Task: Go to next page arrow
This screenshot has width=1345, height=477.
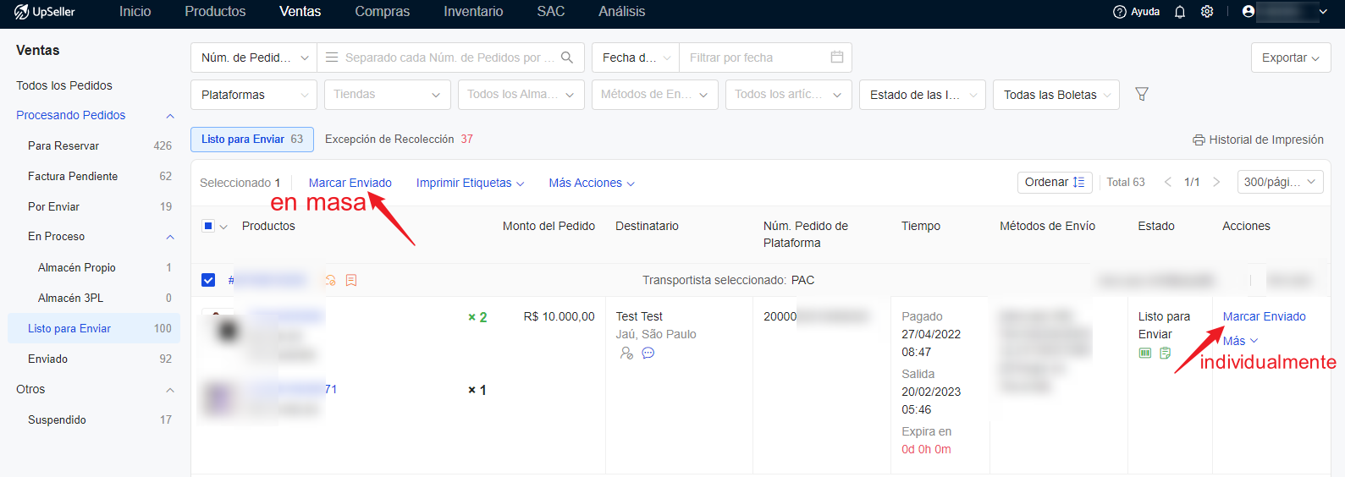Action: click(x=1216, y=182)
